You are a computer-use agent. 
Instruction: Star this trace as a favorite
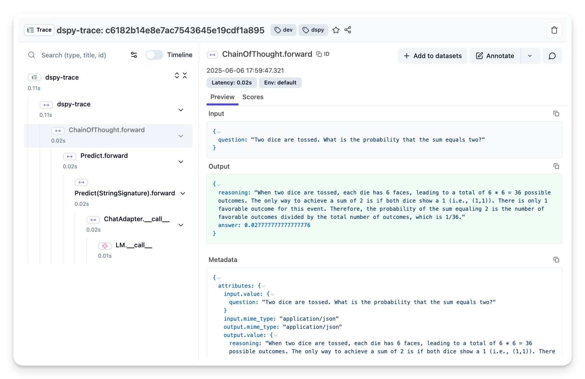tap(336, 30)
